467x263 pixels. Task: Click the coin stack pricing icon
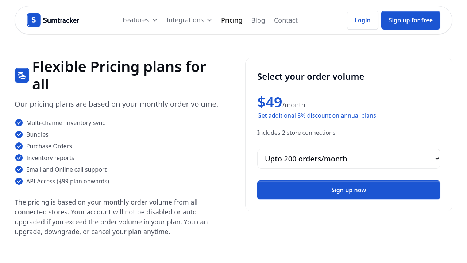pyautogui.click(x=22, y=75)
